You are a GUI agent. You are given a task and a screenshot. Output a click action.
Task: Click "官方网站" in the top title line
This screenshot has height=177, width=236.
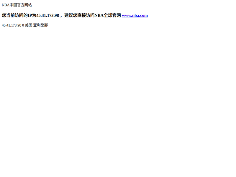[24, 5]
